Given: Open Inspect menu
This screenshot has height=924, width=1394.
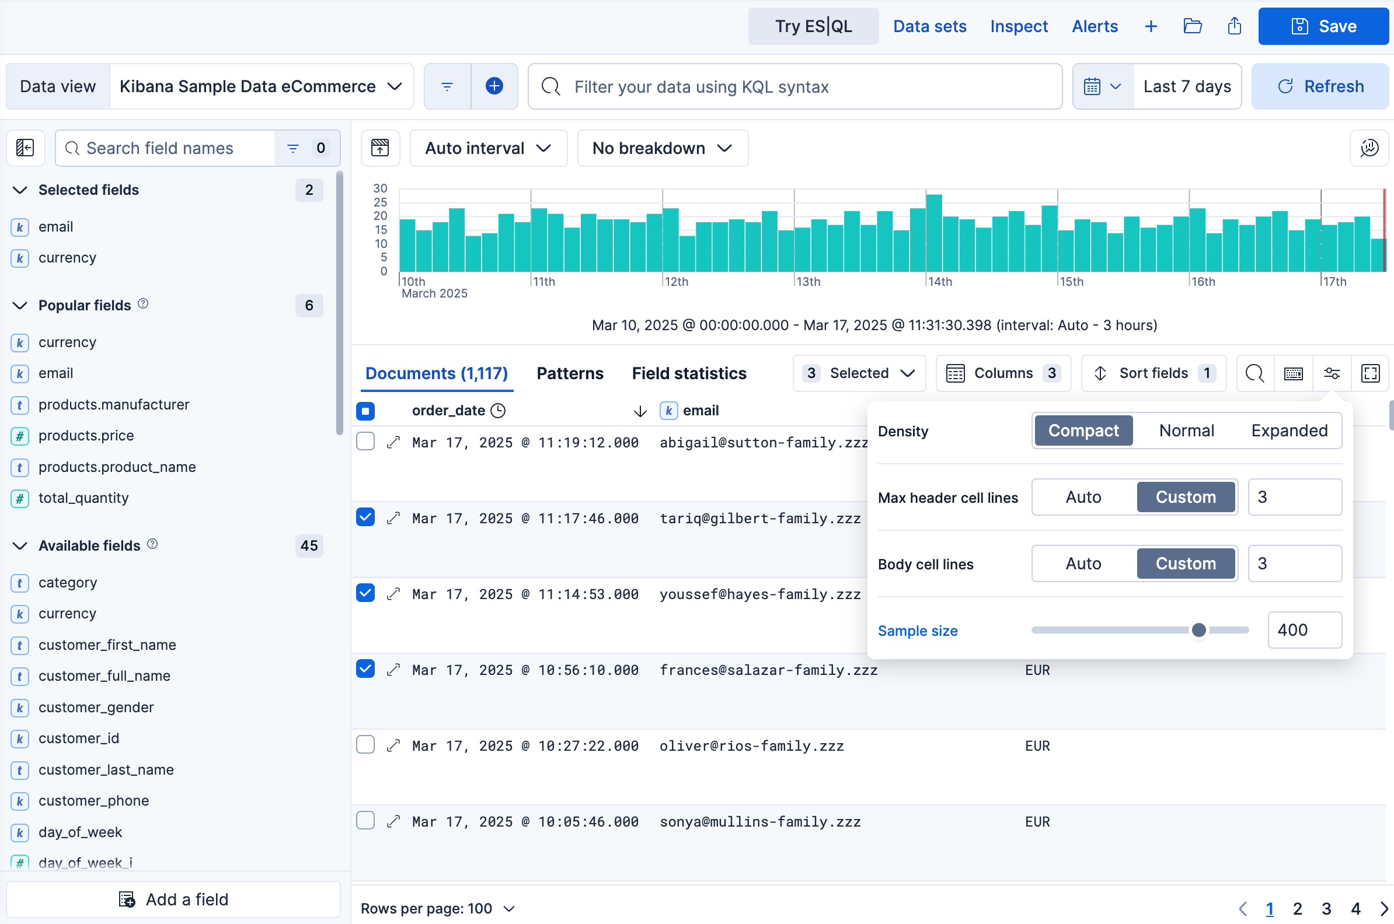Looking at the screenshot, I should coord(1019,26).
